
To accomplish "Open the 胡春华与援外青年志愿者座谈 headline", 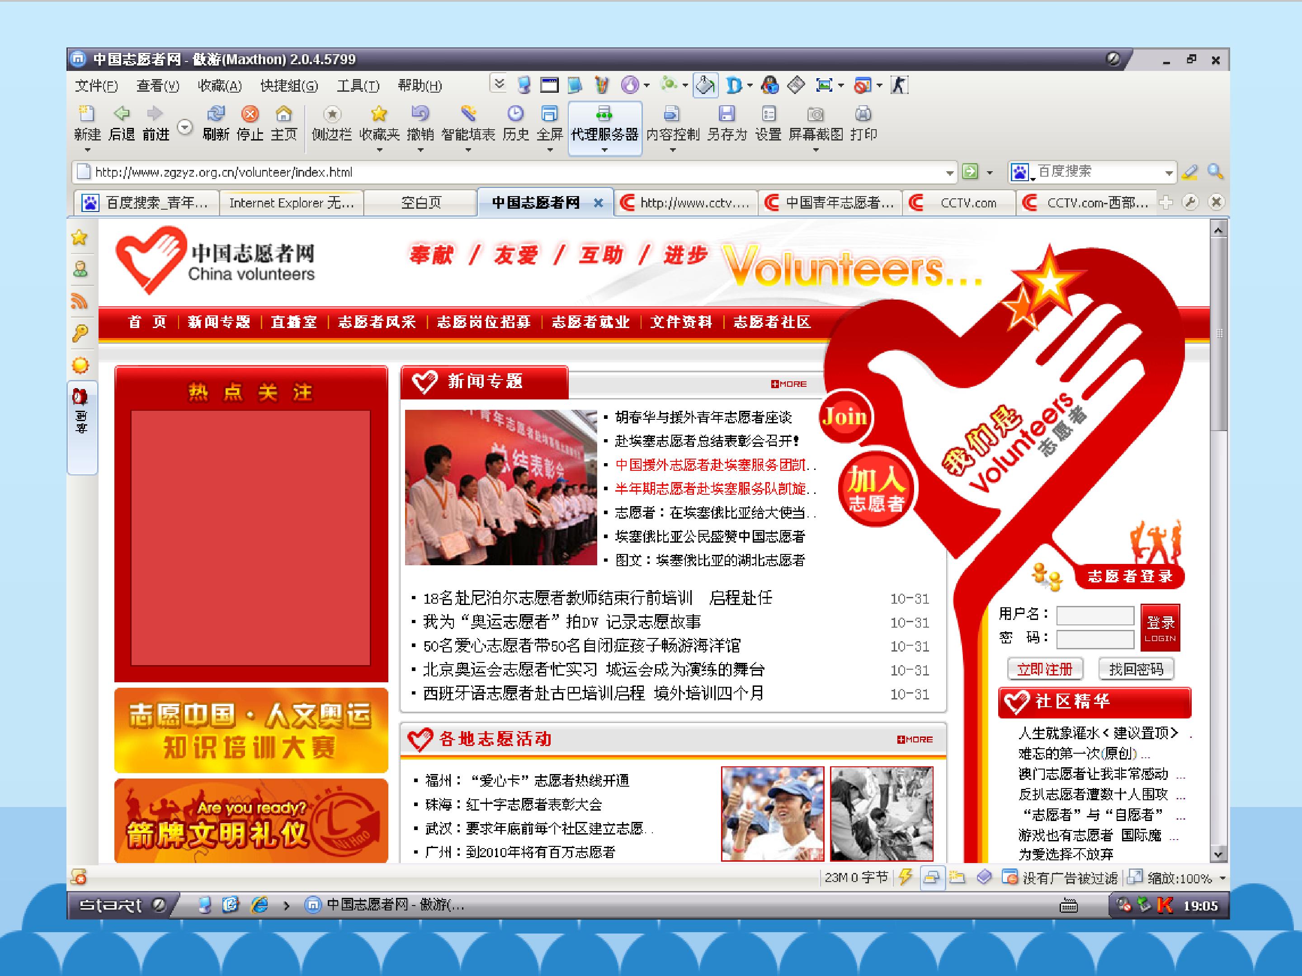I will (x=703, y=417).
